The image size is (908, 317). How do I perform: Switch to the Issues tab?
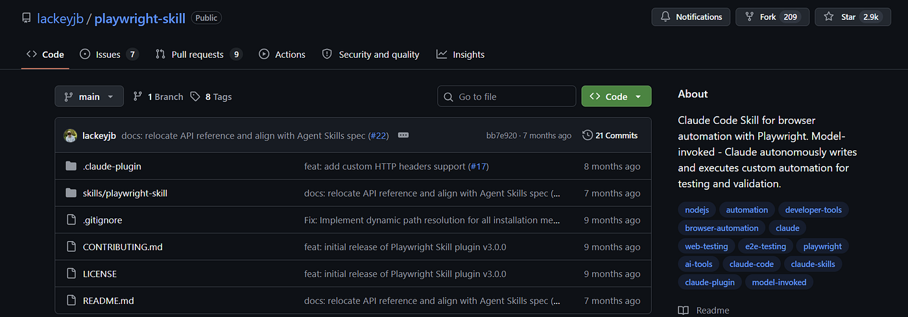click(x=109, y=54)
